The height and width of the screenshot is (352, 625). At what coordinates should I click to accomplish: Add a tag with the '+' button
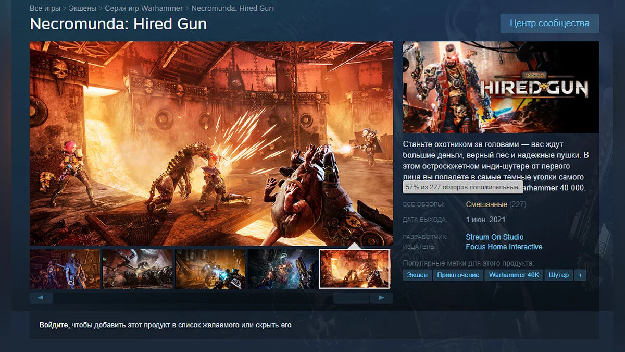point(580,275)
